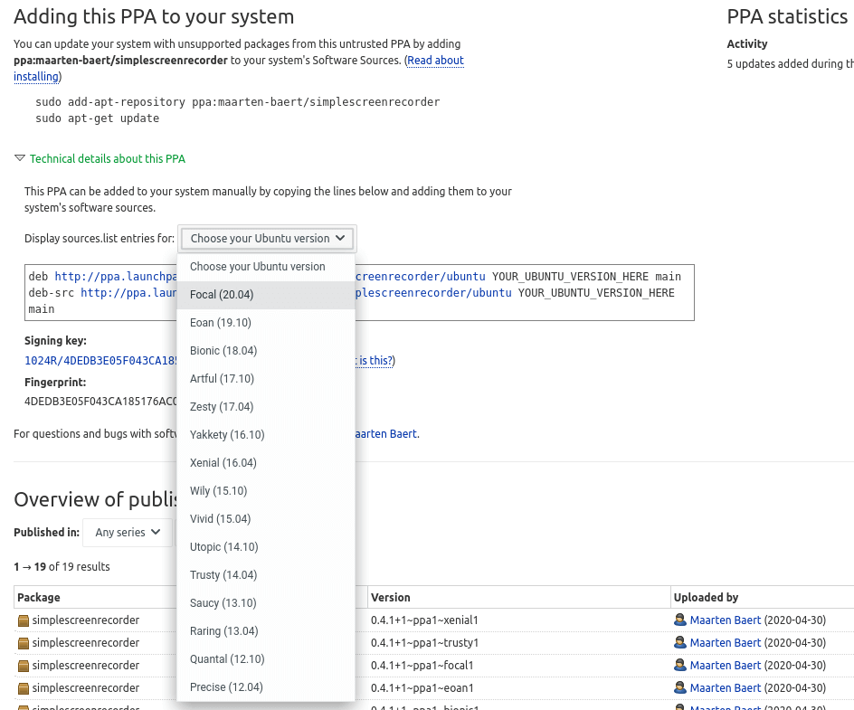The height and width of the screenshot is (710, 854).
Task: Click package icon in the eoan1 row
Action: point(24,688)
